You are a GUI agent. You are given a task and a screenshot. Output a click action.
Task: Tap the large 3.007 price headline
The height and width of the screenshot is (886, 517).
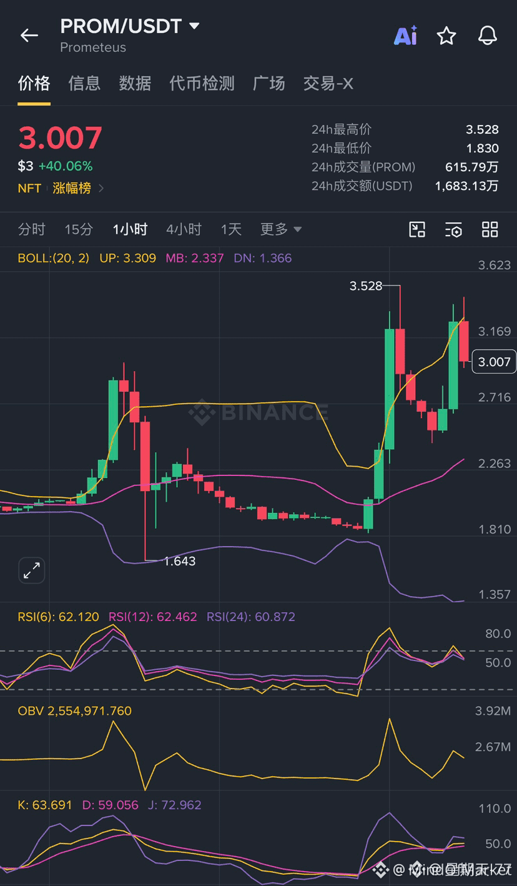(x=60, y=138)
